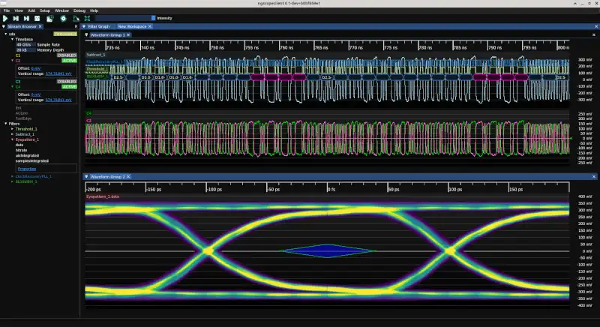Click the C2 Vertical range value link
The image size is (600, 327).
(x=58, y=73)
